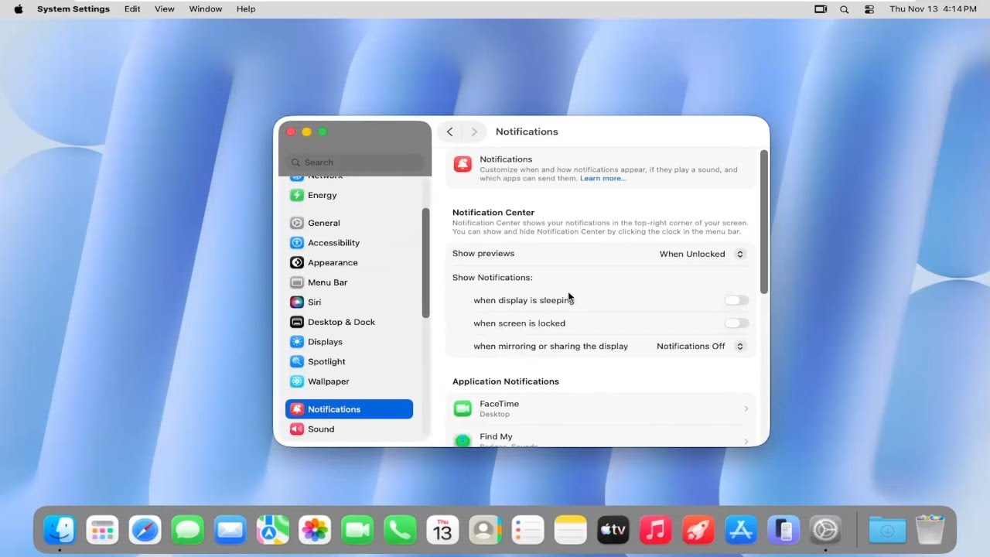Open Spotlight search in the menu bar

pos(845,9)
